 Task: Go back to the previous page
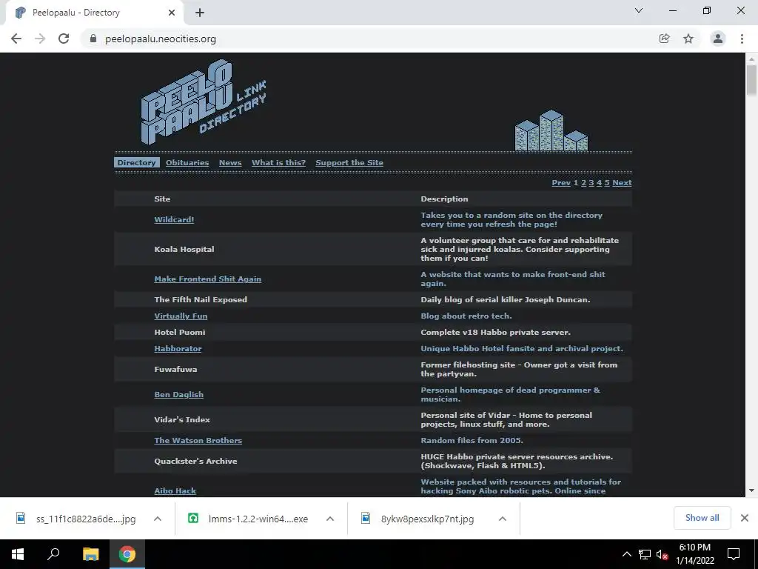pyautogui.click(x=16, y=39)
